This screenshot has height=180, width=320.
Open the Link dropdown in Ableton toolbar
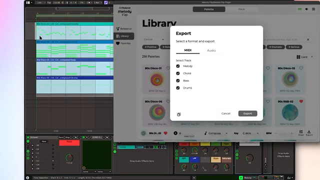(x=40, y=2)
